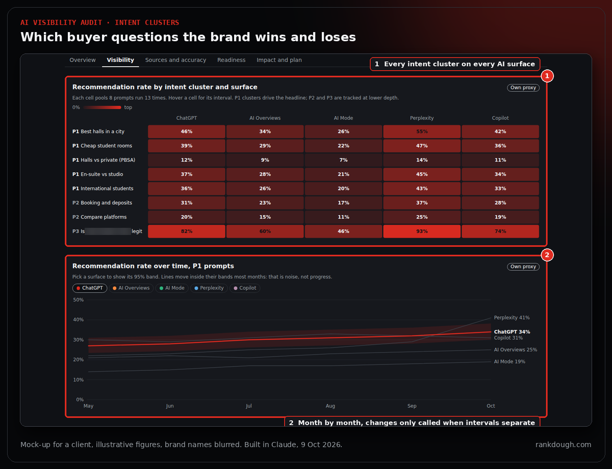Viewport: 612px width, 469px height.
Task: Click the 14% cell in Halls vs private row
Action: click(x=422, y=160)
